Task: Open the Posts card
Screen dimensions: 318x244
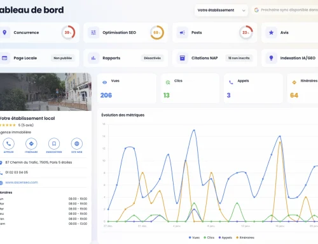Action: pos(214,32)
